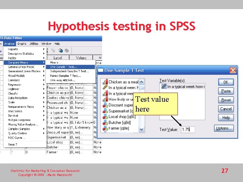
Task: Open the Analyze menu
Action: click(x=9, y=44)
